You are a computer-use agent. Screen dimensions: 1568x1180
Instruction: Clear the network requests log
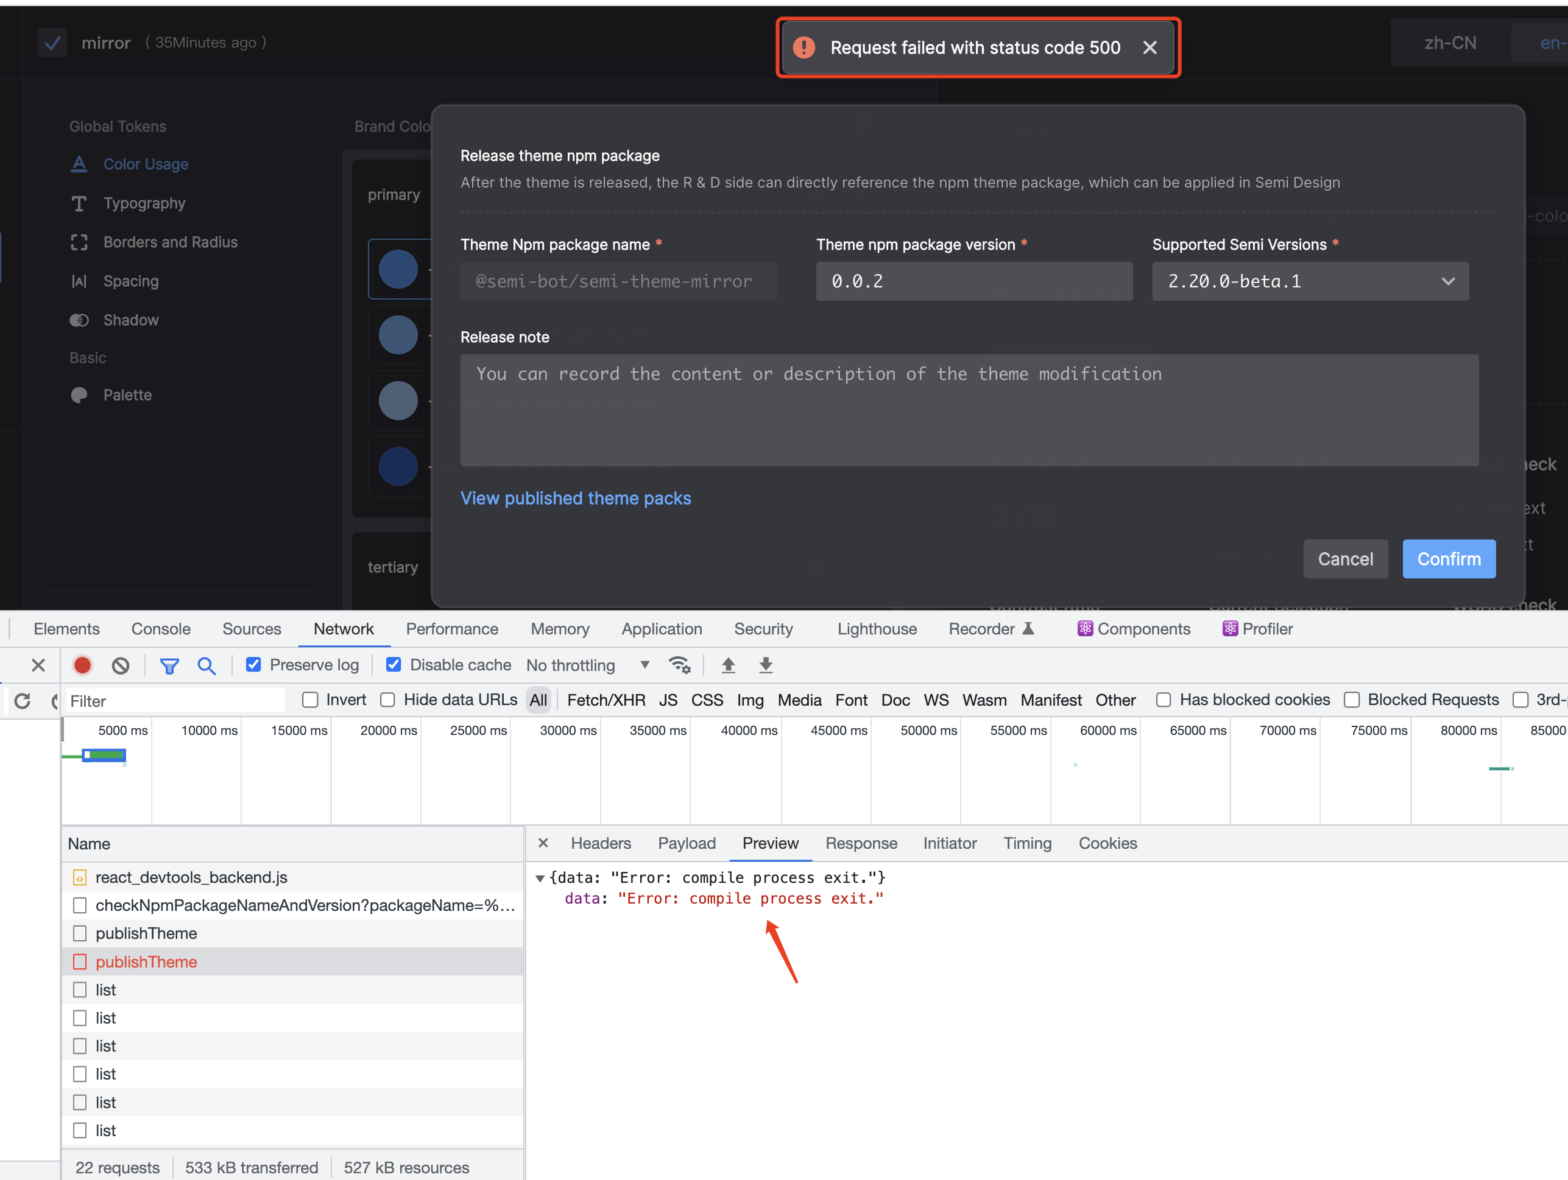point(120,665)
